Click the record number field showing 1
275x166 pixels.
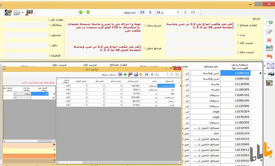(x=173, y=12)
